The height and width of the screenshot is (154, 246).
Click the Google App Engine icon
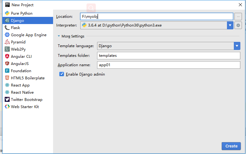[7, 35]
